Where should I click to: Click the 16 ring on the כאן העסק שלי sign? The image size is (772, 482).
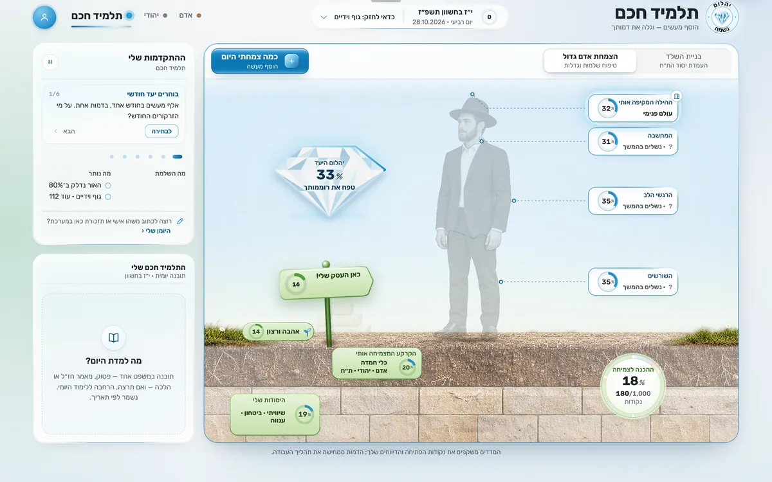[296, 284]
